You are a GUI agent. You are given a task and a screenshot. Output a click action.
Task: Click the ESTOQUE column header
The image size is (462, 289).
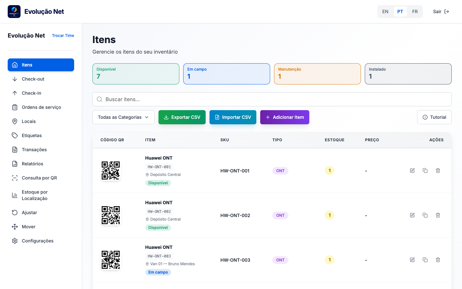[x=335, y=140]
